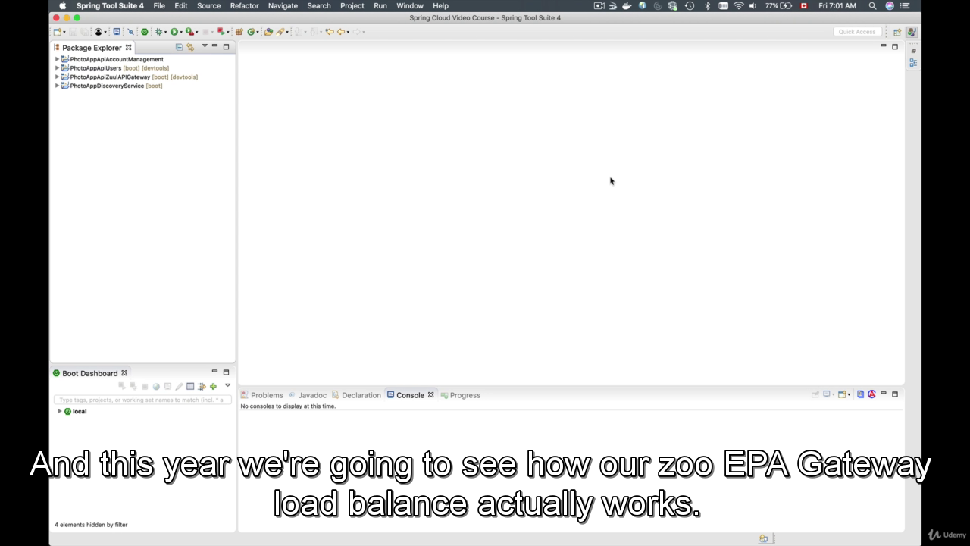Click the Last Edit Location arrow icon

(330, 32)
